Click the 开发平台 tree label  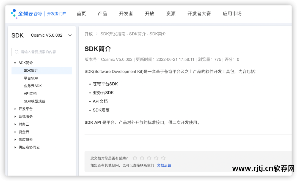coord(26,109)
